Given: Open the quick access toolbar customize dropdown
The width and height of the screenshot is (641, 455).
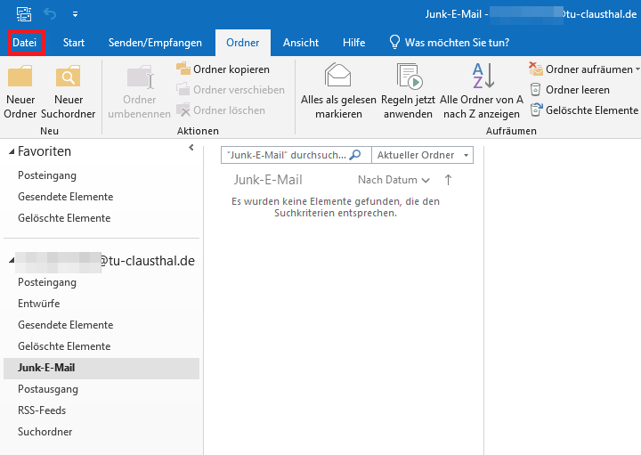Looking at the screenshot, I should click(x=75, y=14).
